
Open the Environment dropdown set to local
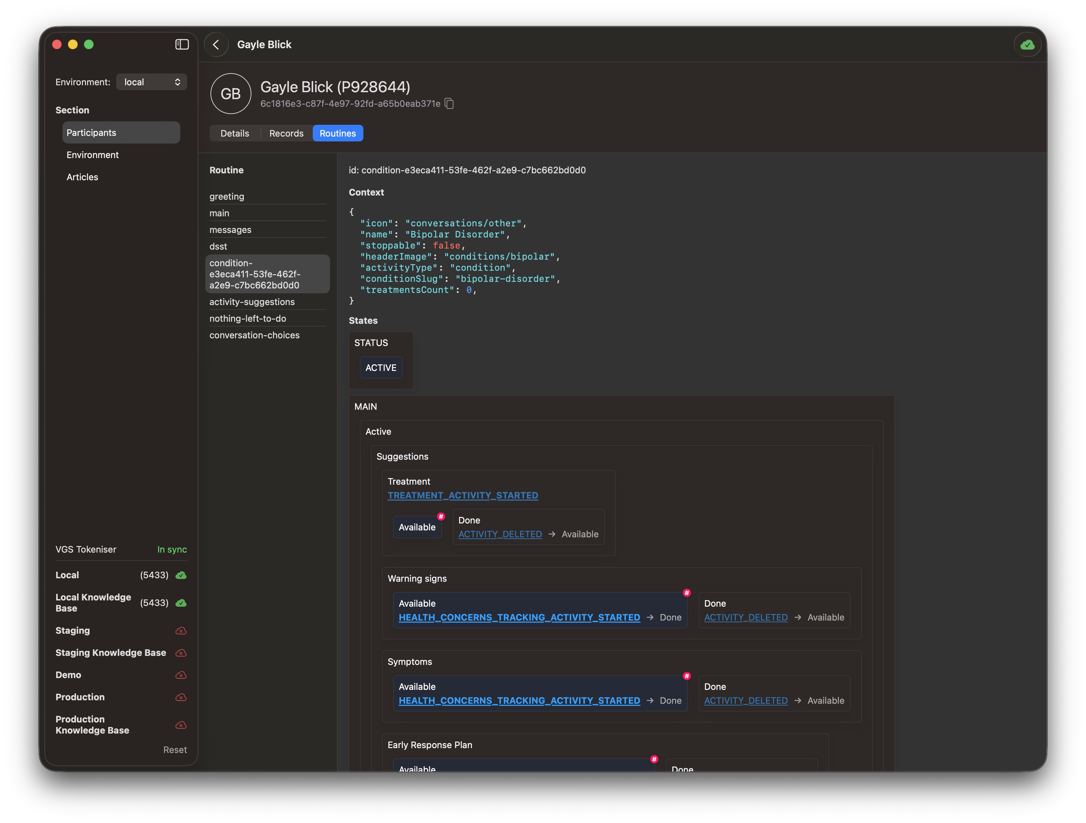point(152,82)
